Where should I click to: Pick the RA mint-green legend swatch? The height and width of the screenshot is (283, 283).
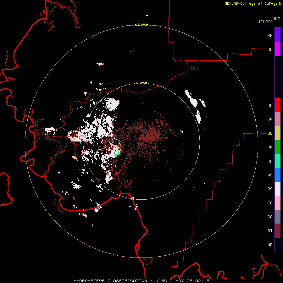point(278,161)
